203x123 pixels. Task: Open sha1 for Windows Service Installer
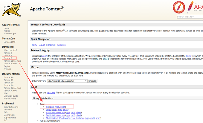(x=98, y=118)
